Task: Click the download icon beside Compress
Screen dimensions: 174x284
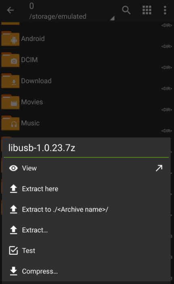Action: (13, 271)
